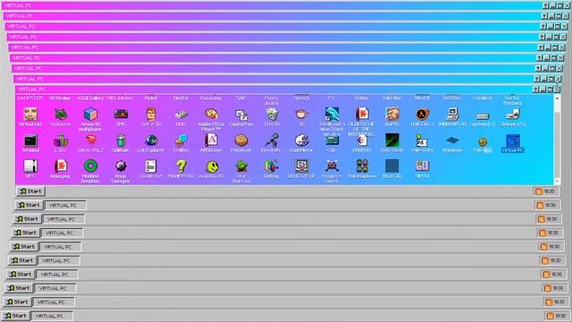Open Progress Quest crossed swords icon
Image resolution: width=572 pixels, height=322 pixels.
tap(332, 166)
